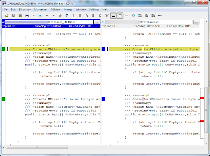Screen dimensions: 210x156
Task: Click highlighted "Convets XAttibute's value" line in A
Action: click(55, 49)
